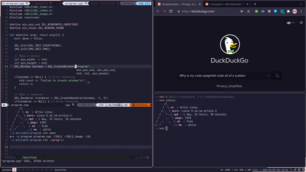Toggle adblocking via the green A icon
The height and width of the screenshot is (172, 306).
256,11
